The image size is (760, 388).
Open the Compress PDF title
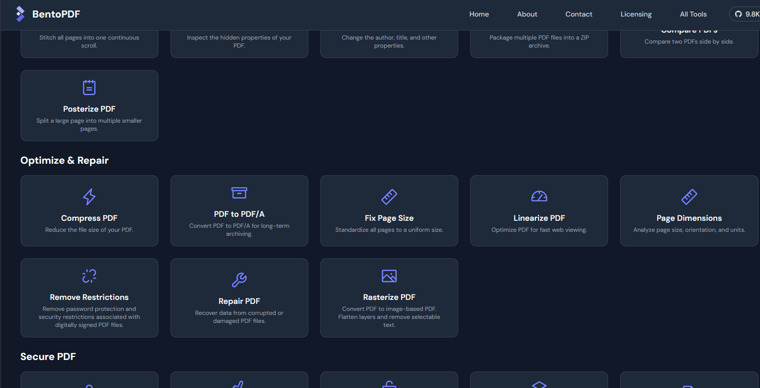(89, 218)
